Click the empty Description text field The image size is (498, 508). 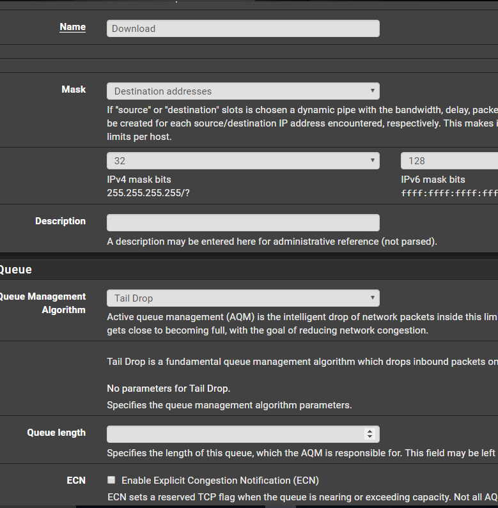[243, 222]
